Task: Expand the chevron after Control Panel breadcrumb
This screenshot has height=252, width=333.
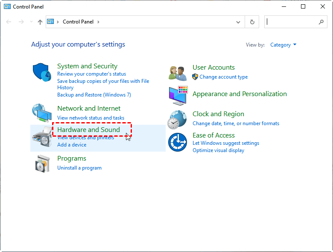Action: pos(98,22)
